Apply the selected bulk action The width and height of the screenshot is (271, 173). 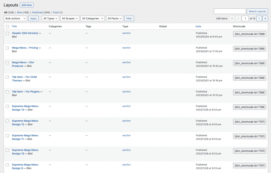click(33, 18)
